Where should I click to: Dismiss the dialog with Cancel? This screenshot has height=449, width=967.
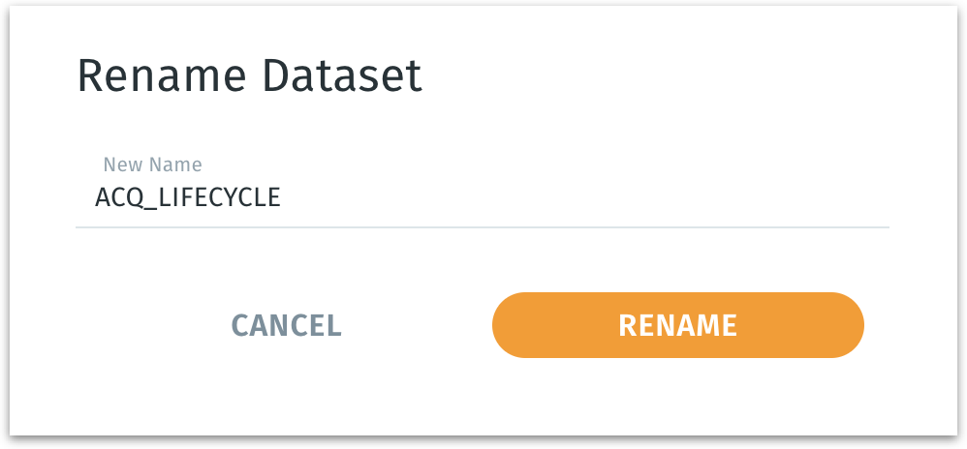(286, 325)
